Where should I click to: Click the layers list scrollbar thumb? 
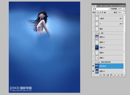point(124,52)
